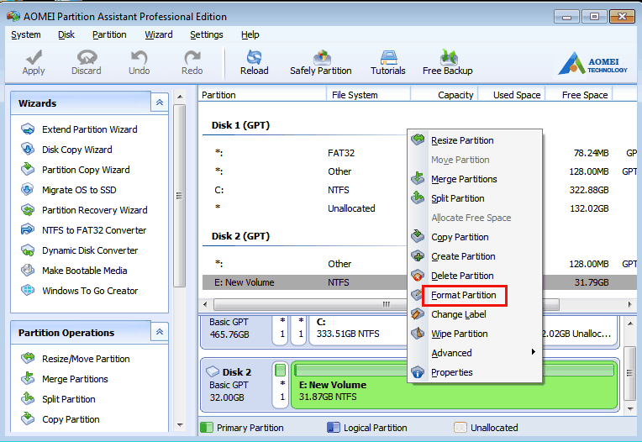Collapse the Wizards panel
Screen dimensions: 642x442
tap(160, 103)
